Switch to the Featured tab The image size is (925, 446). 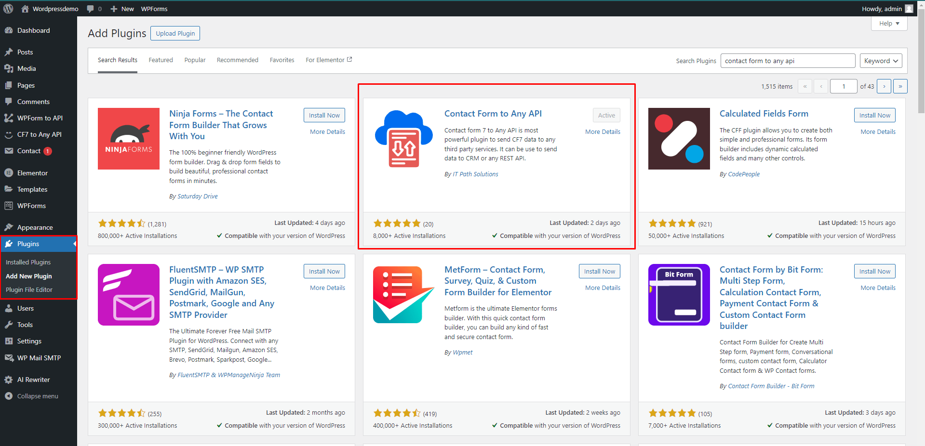(x=161, y=60)
